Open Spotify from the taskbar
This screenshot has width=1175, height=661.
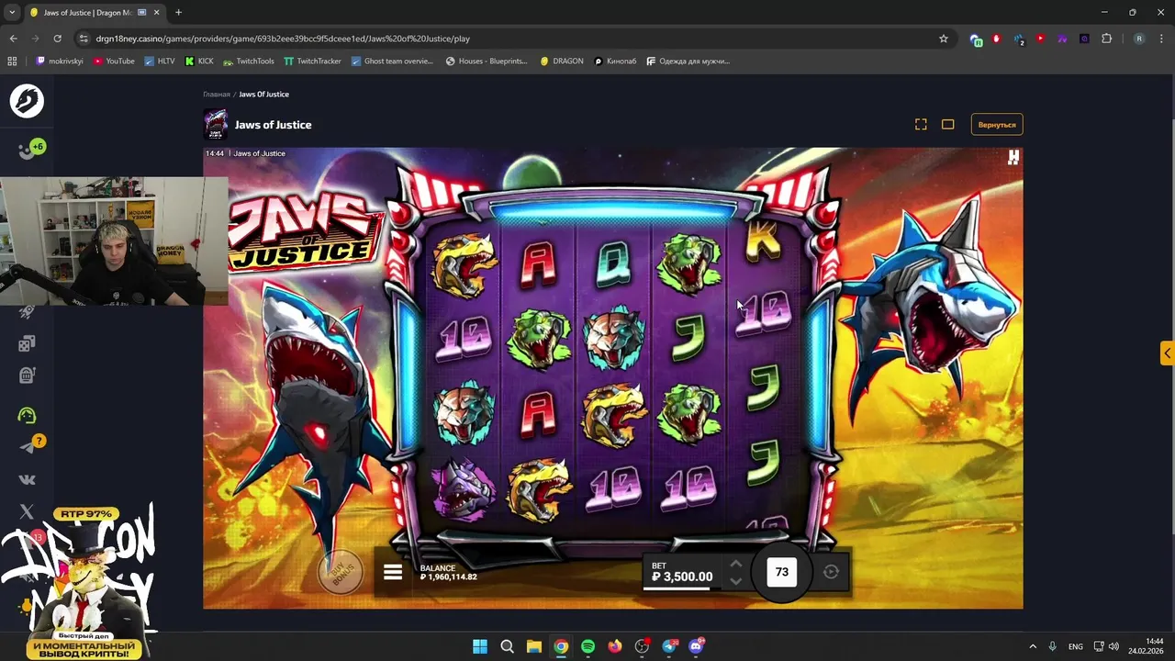point(587,646)
